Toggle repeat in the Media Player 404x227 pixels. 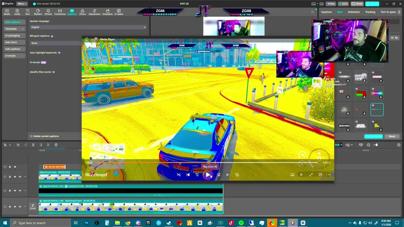237,175
